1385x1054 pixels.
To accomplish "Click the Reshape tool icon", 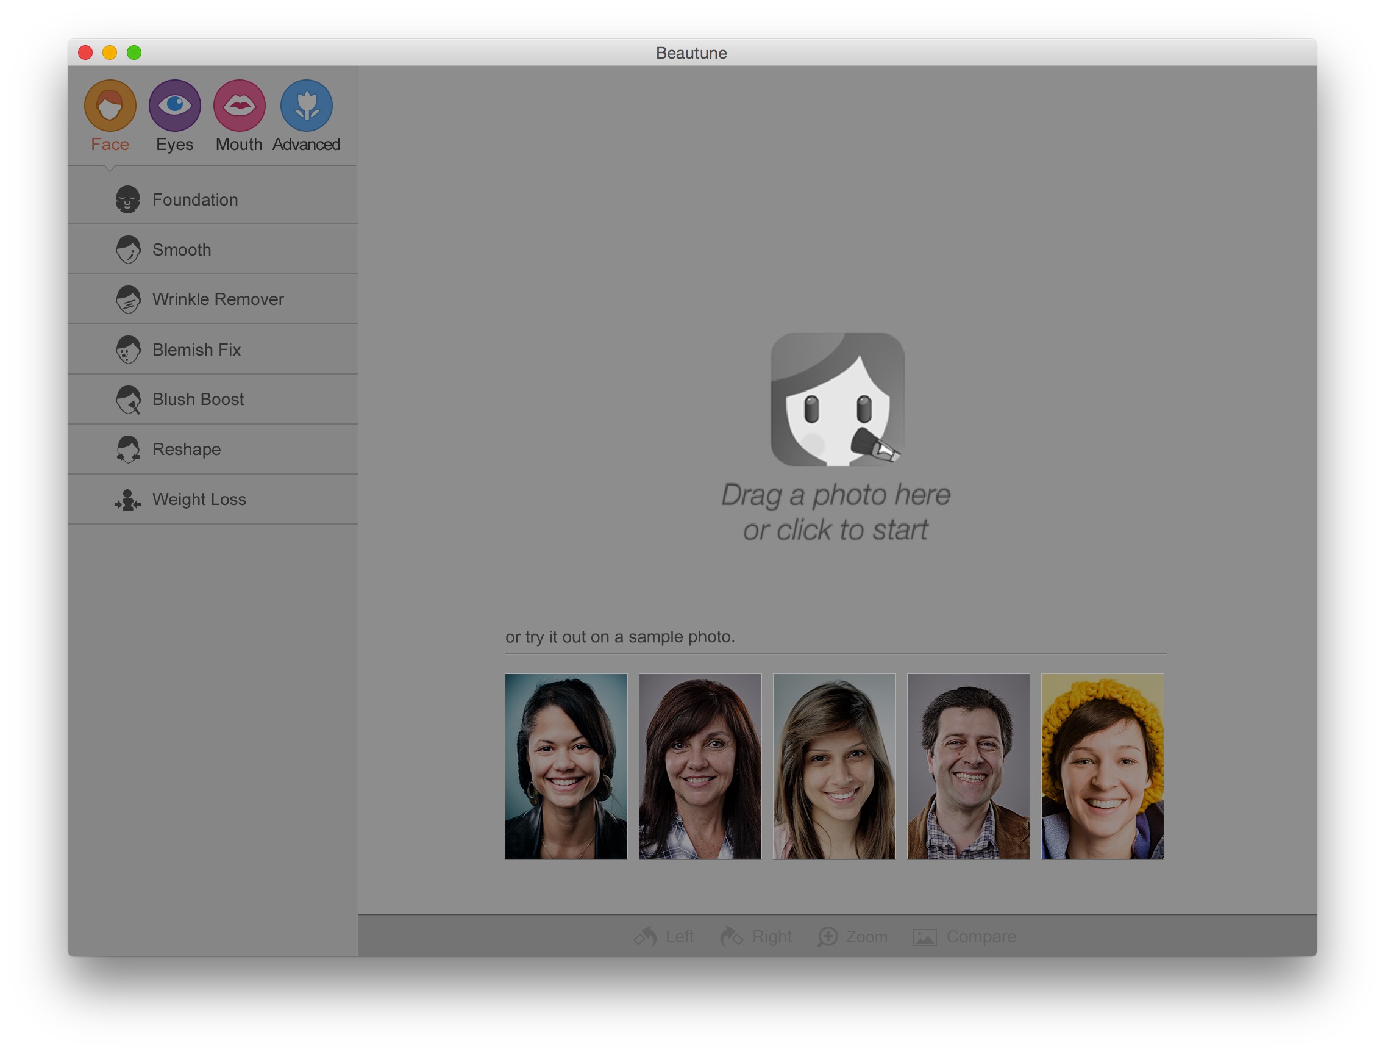I will 128,449.
